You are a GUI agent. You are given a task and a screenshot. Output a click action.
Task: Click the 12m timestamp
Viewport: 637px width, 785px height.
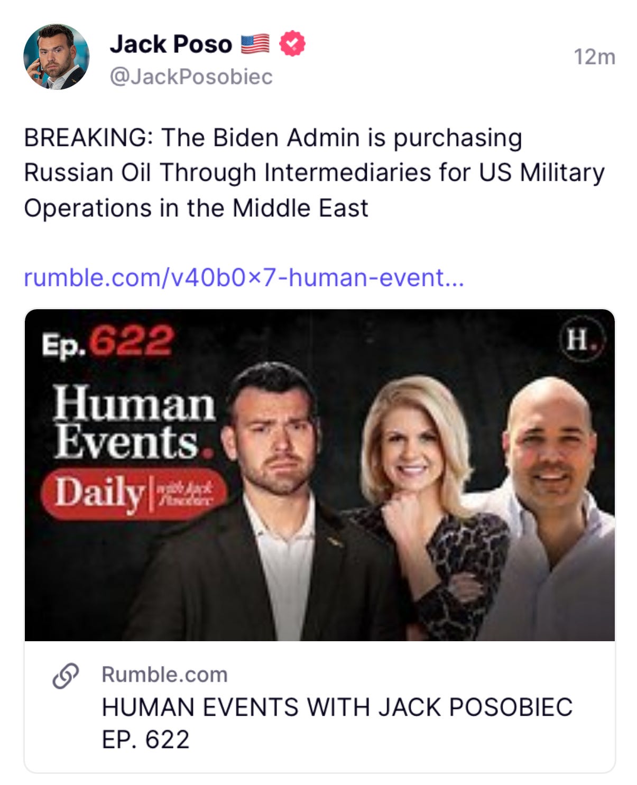click(595, 57)
